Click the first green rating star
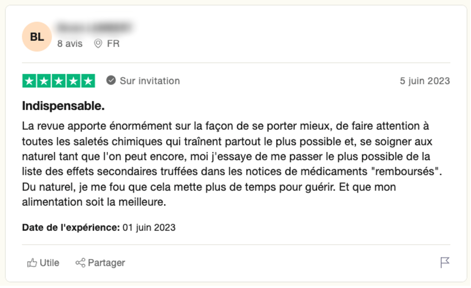Viewport: 471px width, 288px height. [x=30, y=81]
